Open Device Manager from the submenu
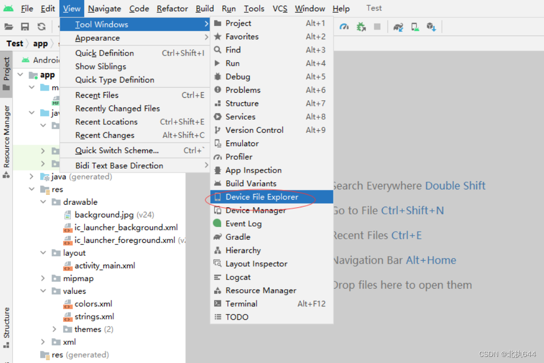This screenshot has height=363, width=544. point(272,210)
